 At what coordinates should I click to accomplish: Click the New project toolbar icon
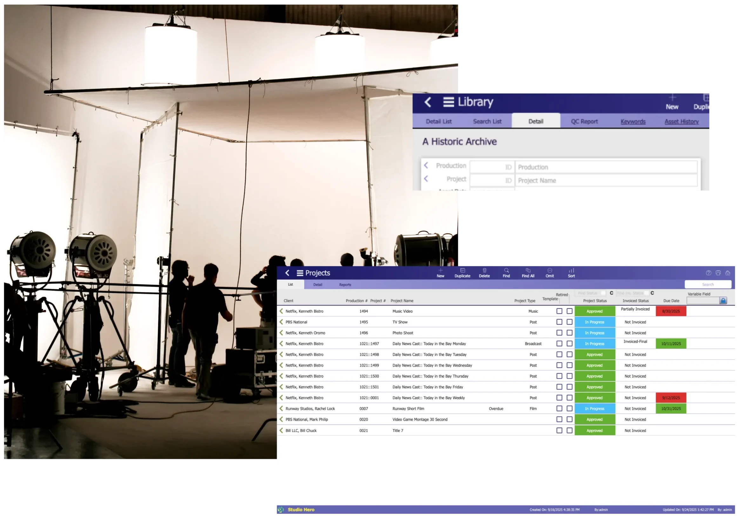pos(440,271)
